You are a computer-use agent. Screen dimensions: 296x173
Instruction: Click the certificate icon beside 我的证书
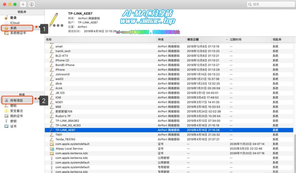pyautogui.click(x=6, y=116)
